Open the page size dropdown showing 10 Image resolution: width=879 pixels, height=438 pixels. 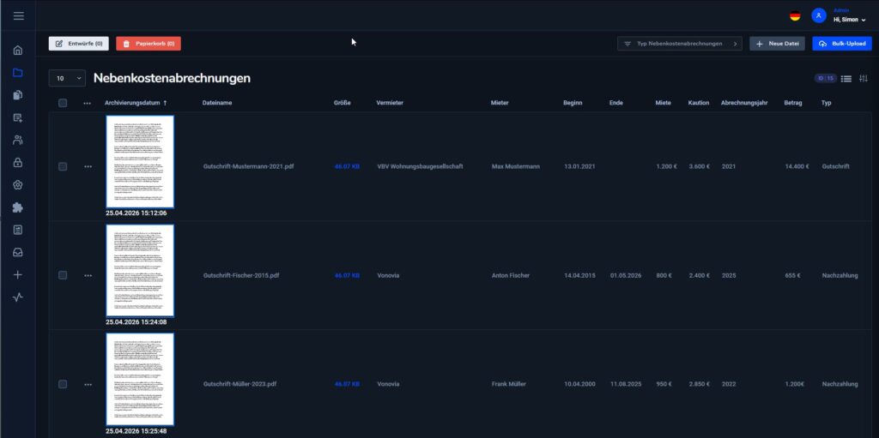coord(67,78)
